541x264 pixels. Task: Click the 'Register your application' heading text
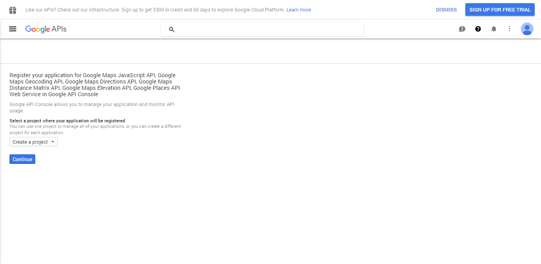coord(95,85)
